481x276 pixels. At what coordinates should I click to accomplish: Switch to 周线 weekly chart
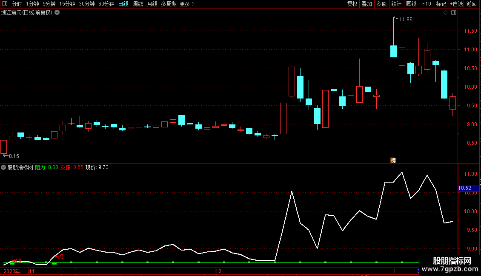tap(138, 4)
